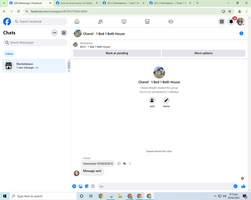Open the Friends icon in top navigation
This screenshot has height=200, width=251.
point(100,22)
